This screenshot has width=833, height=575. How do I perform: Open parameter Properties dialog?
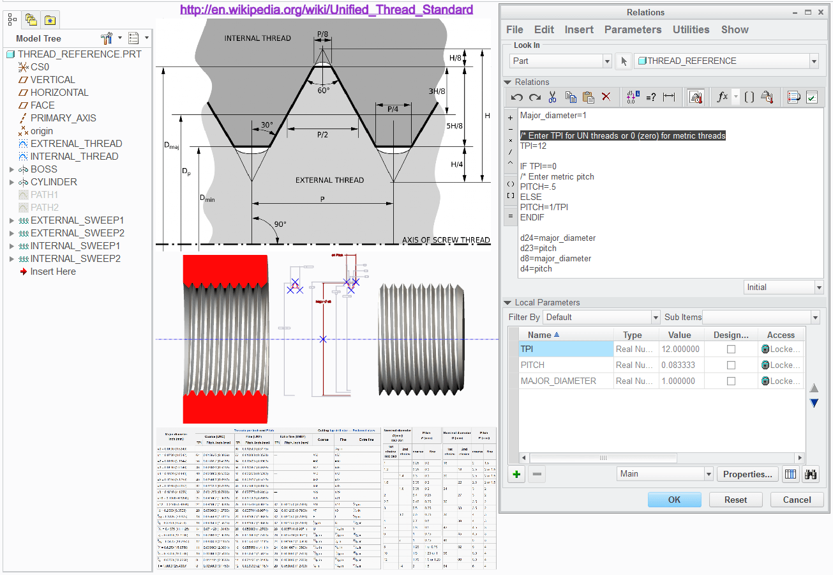[x=748, y=474]
